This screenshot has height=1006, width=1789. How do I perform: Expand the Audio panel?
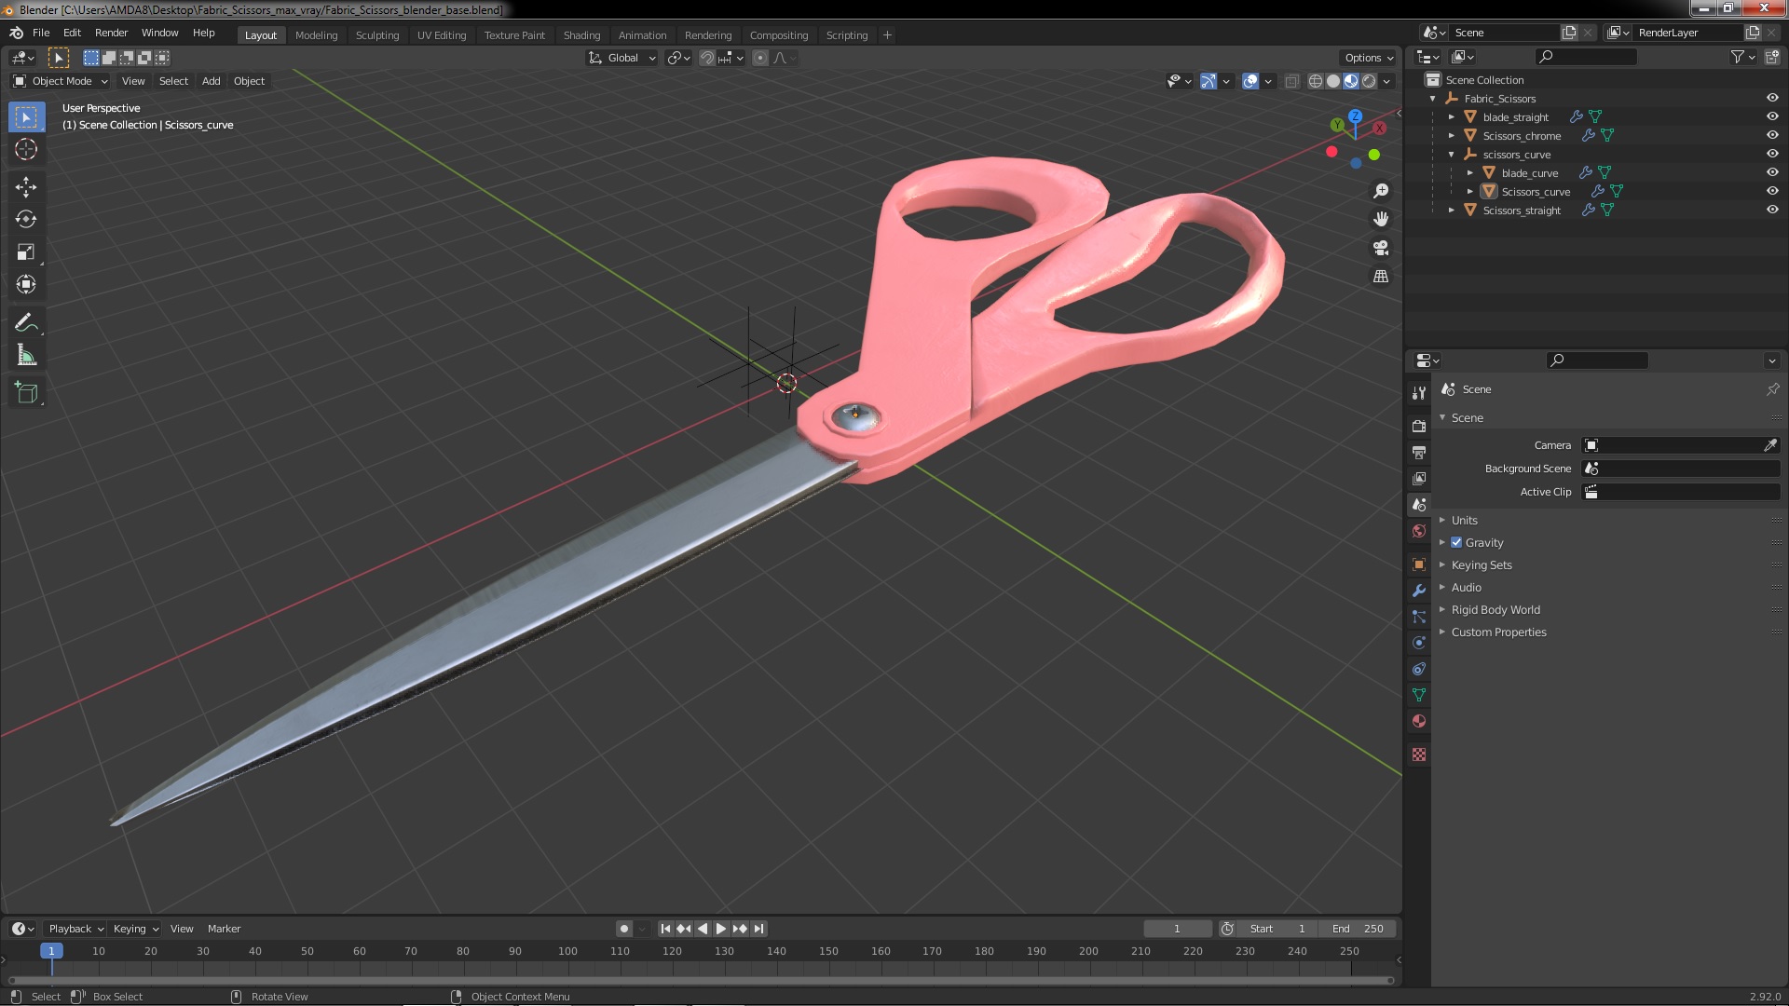coord(1466,587)
